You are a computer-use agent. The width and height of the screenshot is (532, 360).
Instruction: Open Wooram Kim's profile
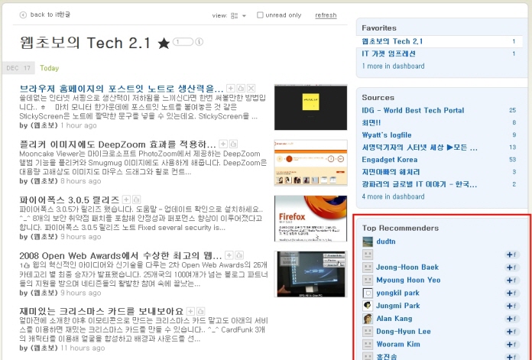398,344
